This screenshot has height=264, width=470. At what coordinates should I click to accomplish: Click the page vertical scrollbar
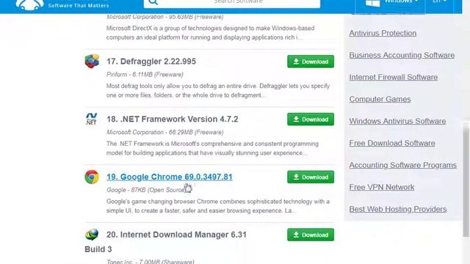pos(466,179)
